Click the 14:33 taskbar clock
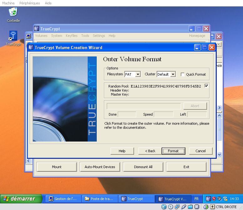The height and width of the screenshot is (210, 243). (x=234, y=199)
